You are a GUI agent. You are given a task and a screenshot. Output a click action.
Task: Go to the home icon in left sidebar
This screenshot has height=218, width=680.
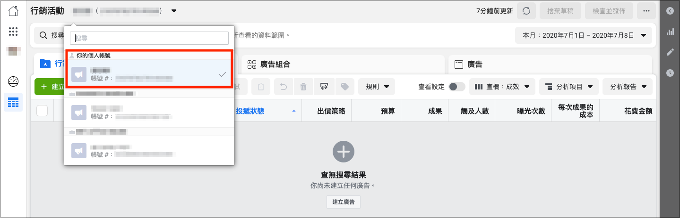point(13,11)
